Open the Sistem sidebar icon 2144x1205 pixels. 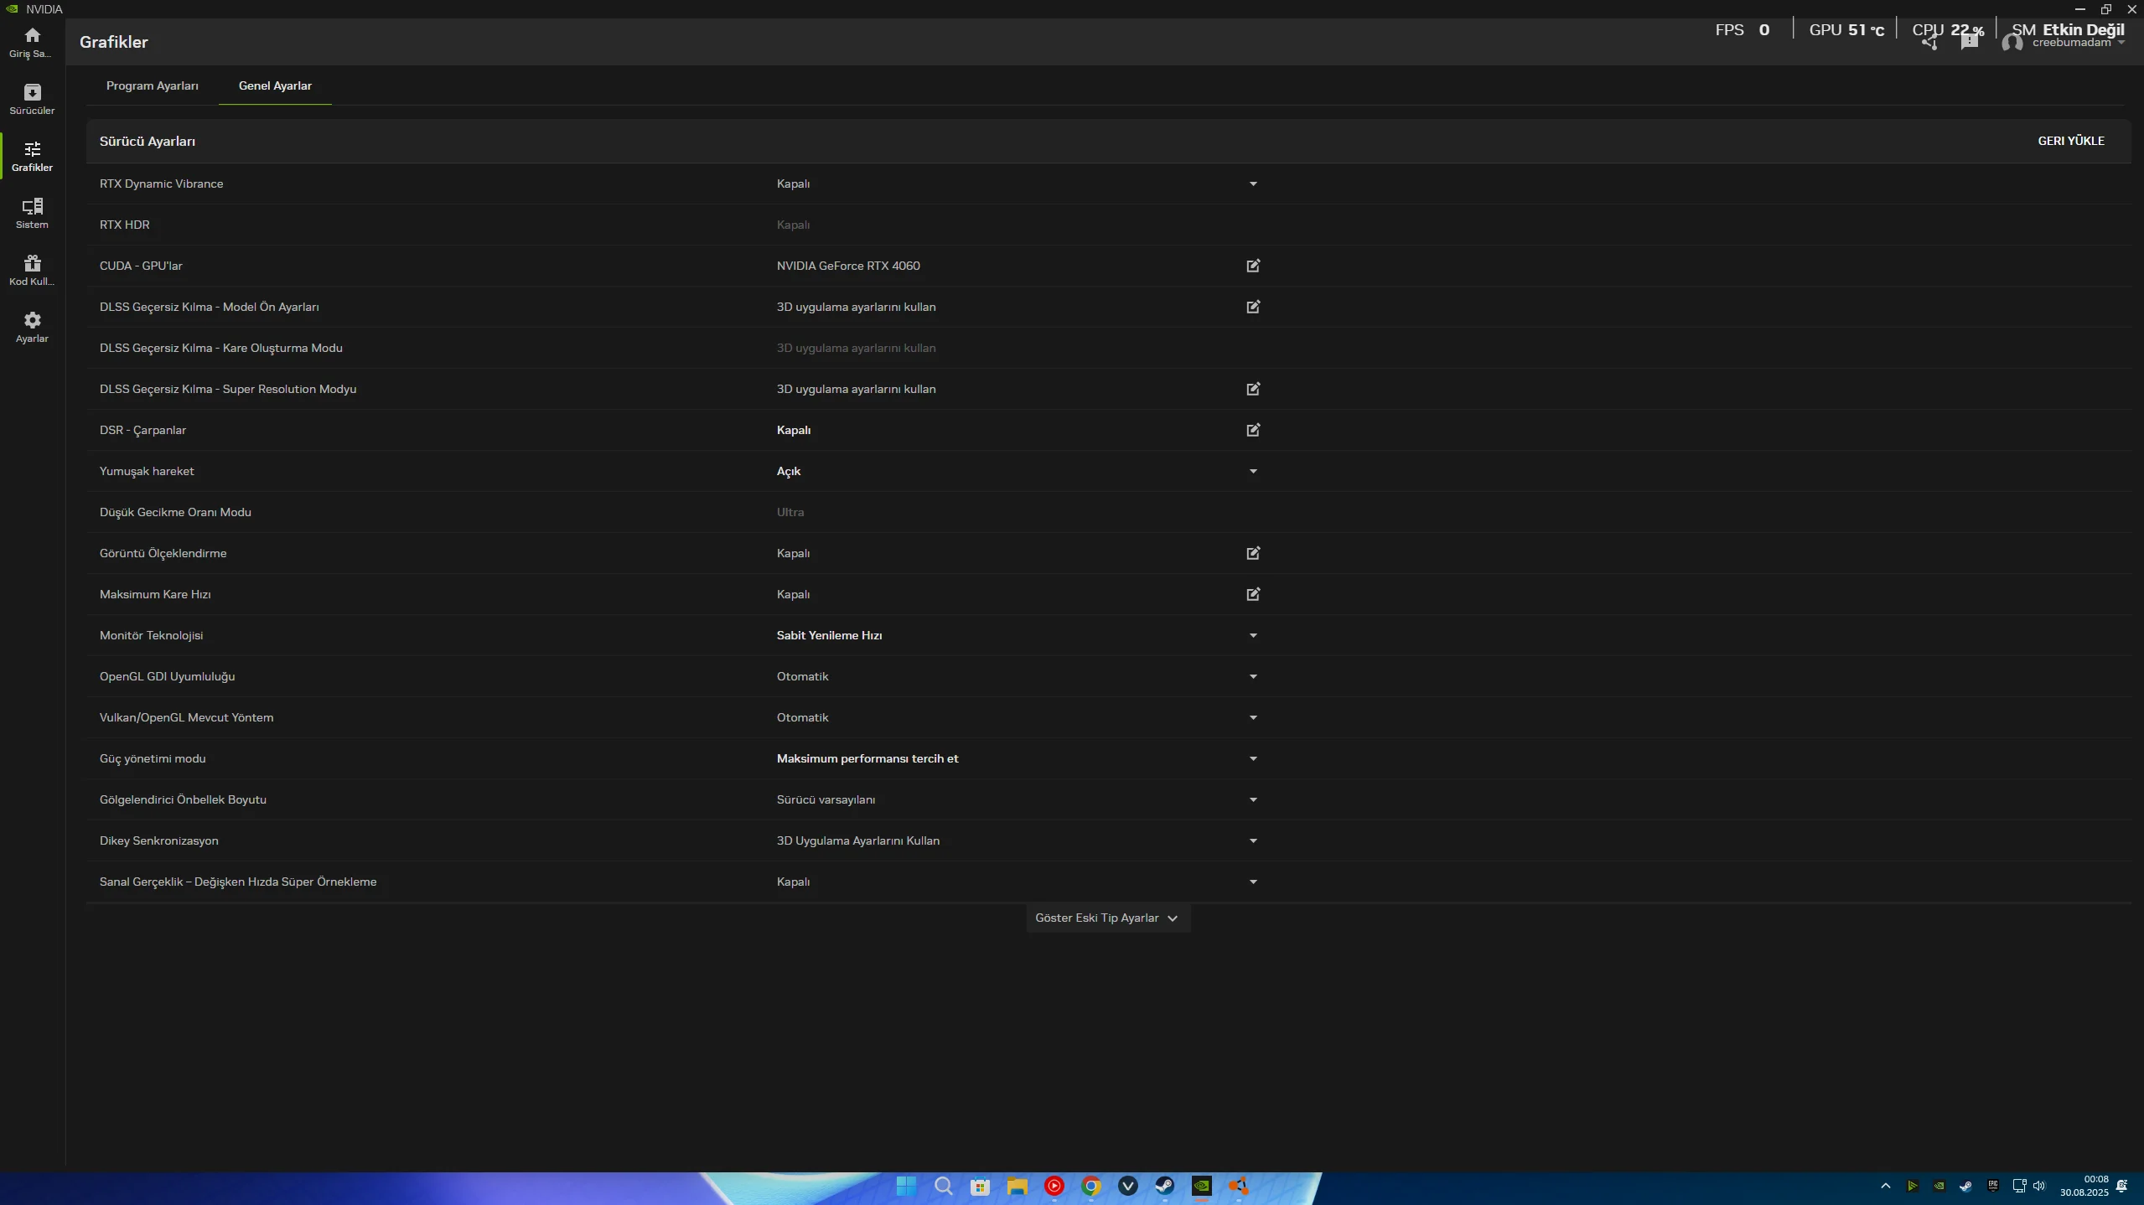click(32, 213)
